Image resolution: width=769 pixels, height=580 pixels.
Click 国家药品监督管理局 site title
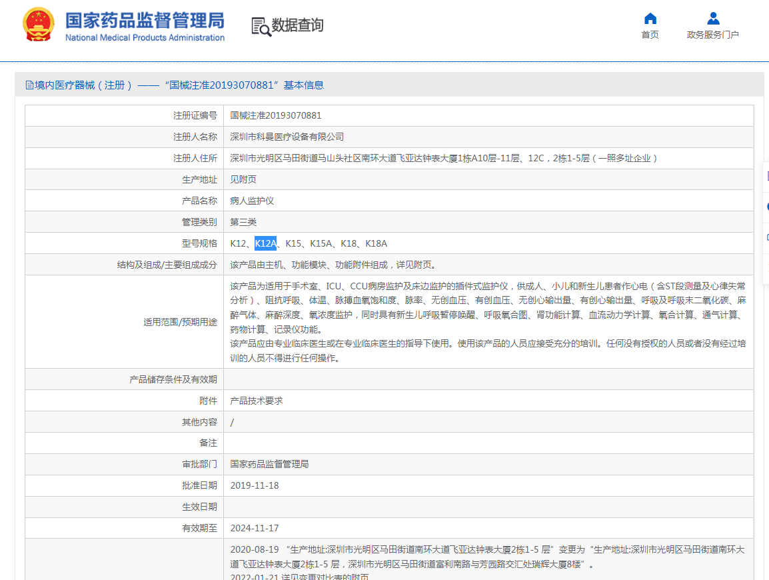coord(145,21)
